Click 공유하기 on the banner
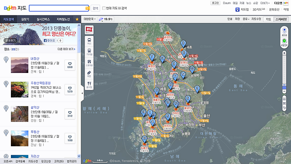 [10, 40]
